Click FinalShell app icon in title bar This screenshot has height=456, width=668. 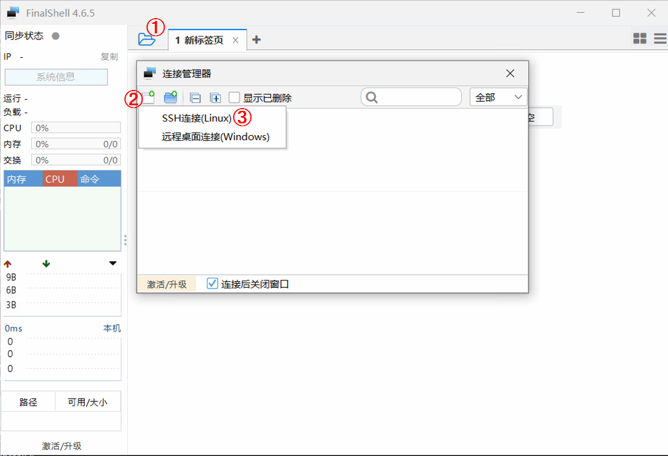(13, 13)
